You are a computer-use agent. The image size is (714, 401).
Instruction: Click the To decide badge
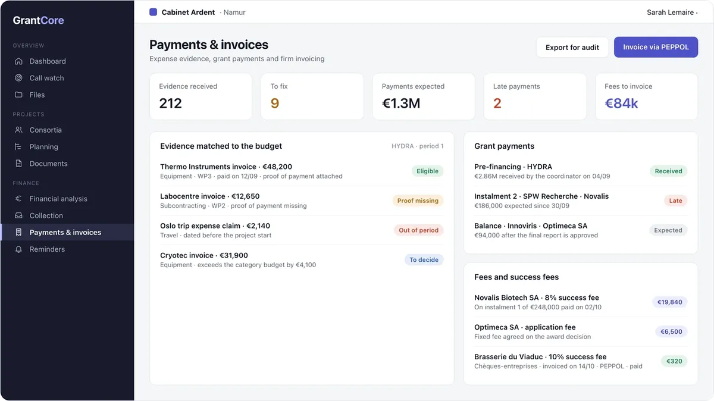click(x=424, y=260)
